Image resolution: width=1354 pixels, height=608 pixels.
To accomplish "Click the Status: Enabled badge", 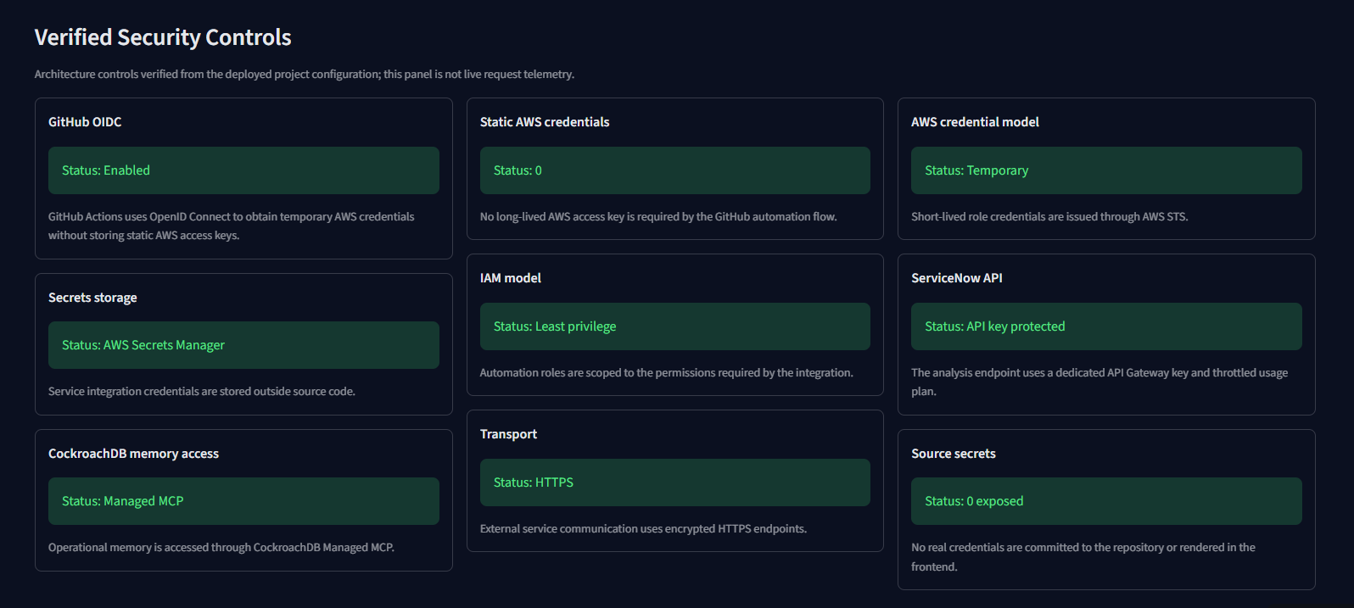I will click(x=243, y=170).
